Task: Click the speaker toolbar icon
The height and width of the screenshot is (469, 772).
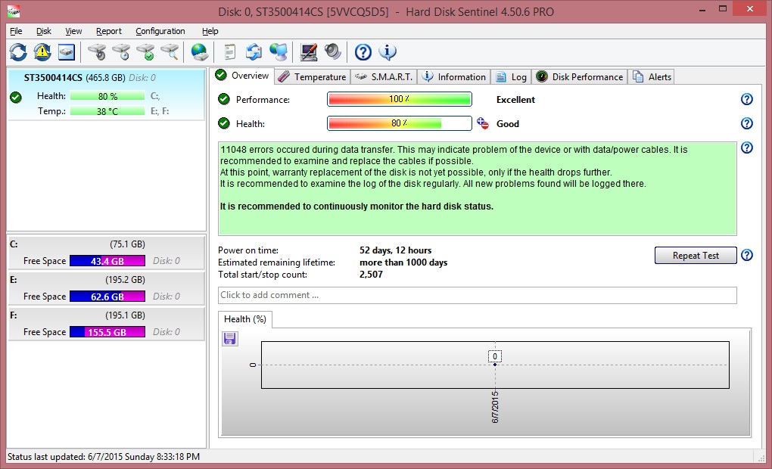Action: pos(333,51)
